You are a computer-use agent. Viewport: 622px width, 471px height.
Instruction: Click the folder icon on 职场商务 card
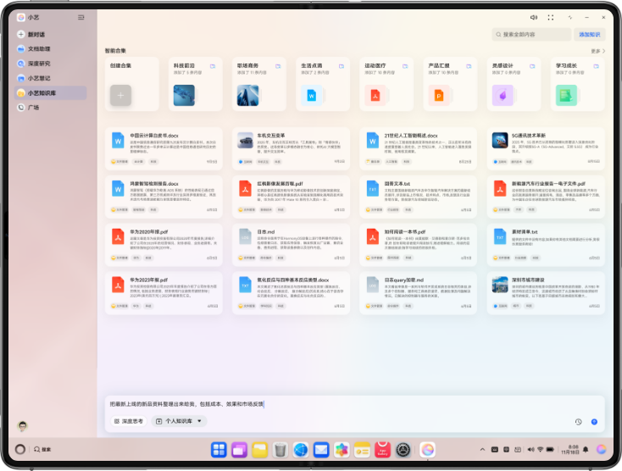pyautogui.click(x=278, y=66)
